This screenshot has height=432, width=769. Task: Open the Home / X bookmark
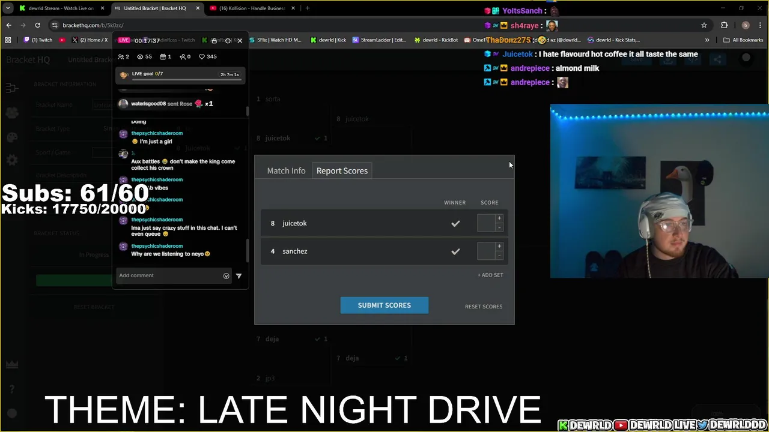[90, 40]
